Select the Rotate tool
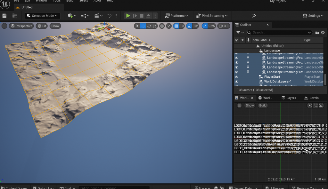 tap(149, 26)
